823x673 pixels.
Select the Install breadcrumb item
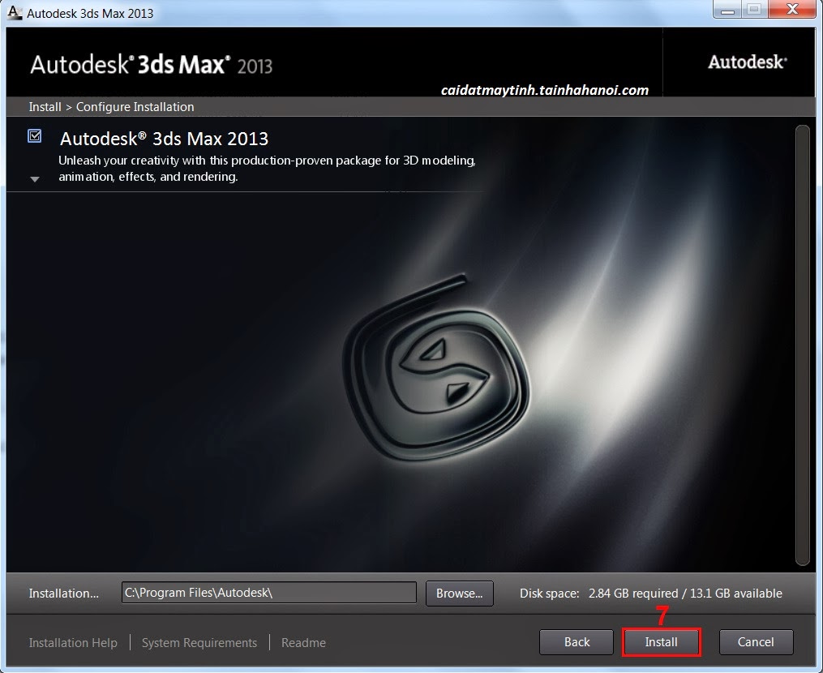tap(45, 106)
